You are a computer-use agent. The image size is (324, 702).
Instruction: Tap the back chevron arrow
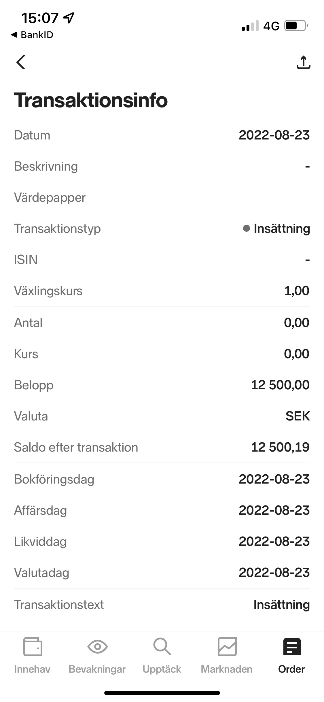(x=21, y=62)
